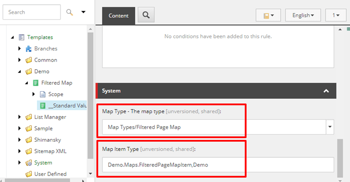Click the tree horizontal scrollbar
The height and width of the screenshot is (182, 350).
37,180
